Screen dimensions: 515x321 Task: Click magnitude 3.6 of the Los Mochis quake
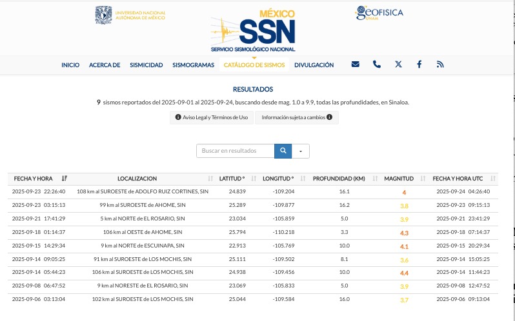[404, 260]
